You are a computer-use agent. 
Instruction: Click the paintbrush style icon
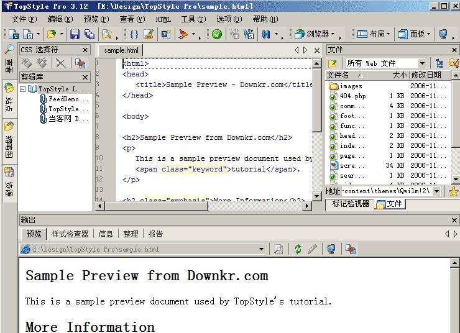(149, 34)
